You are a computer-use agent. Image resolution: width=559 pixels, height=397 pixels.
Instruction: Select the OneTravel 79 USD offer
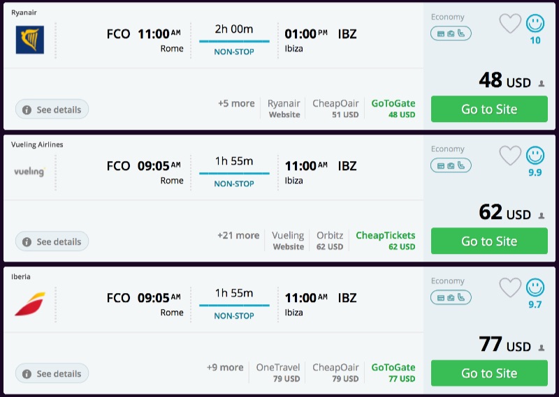coord(278,372)
